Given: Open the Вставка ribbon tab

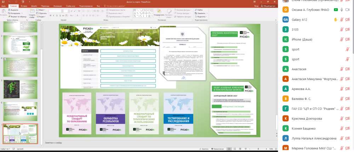Looking at the screenshot, I should [x=24, y=6].
